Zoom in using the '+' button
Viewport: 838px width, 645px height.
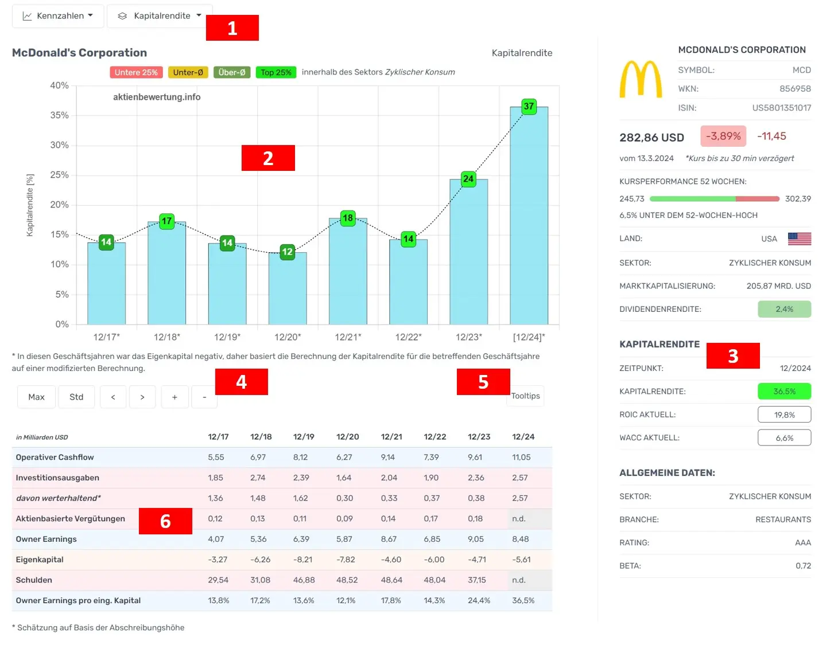[x=174, y=397]
